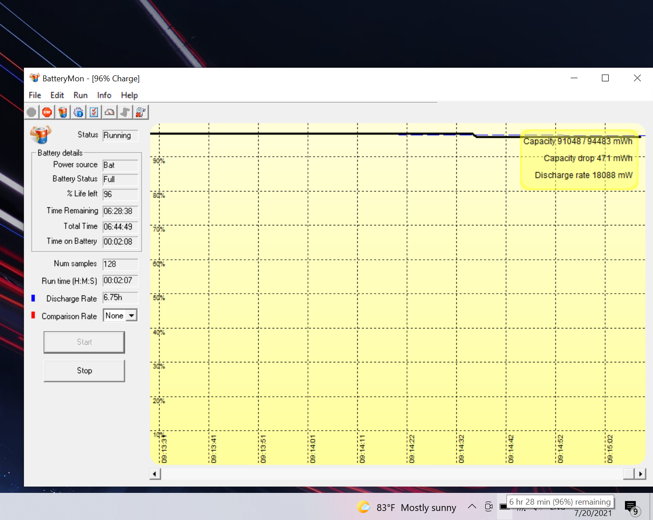Click the Run time value 00:02:07
Image resolution: width=653 pixels, height=520 pixels.
click(120, 281)
